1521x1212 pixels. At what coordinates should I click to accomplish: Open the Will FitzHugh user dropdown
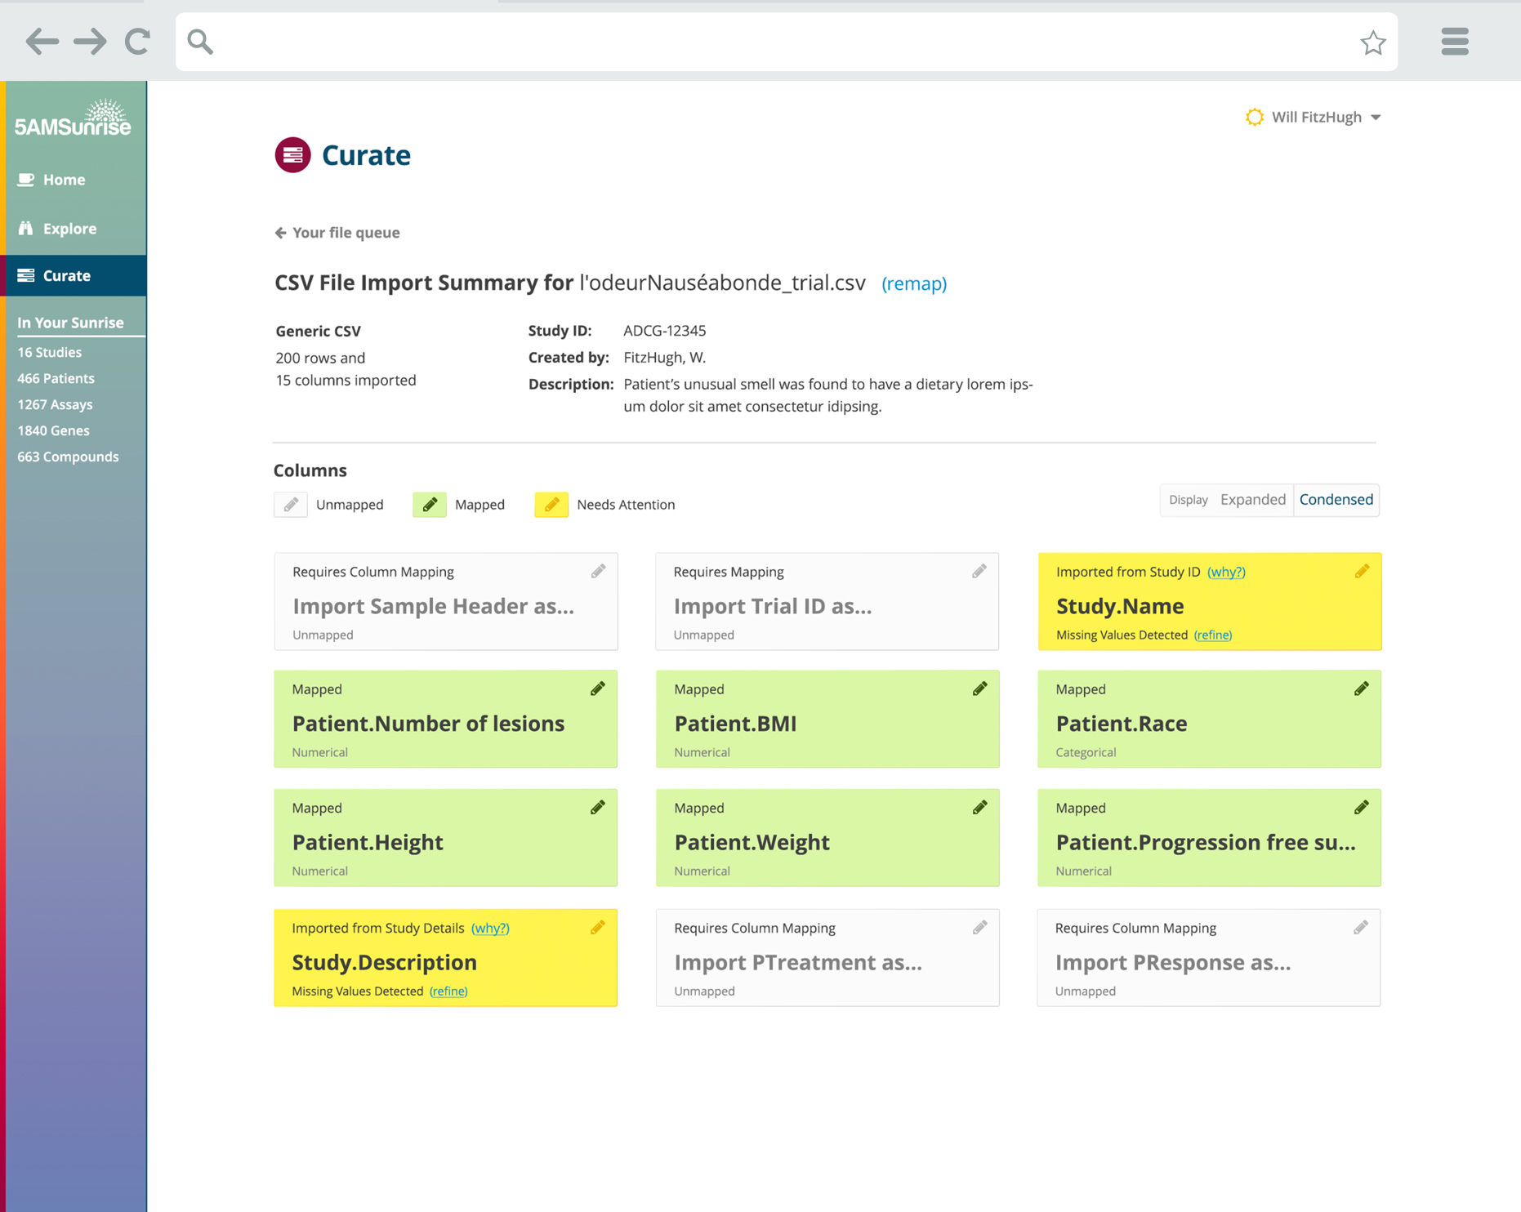(1314, 118)
